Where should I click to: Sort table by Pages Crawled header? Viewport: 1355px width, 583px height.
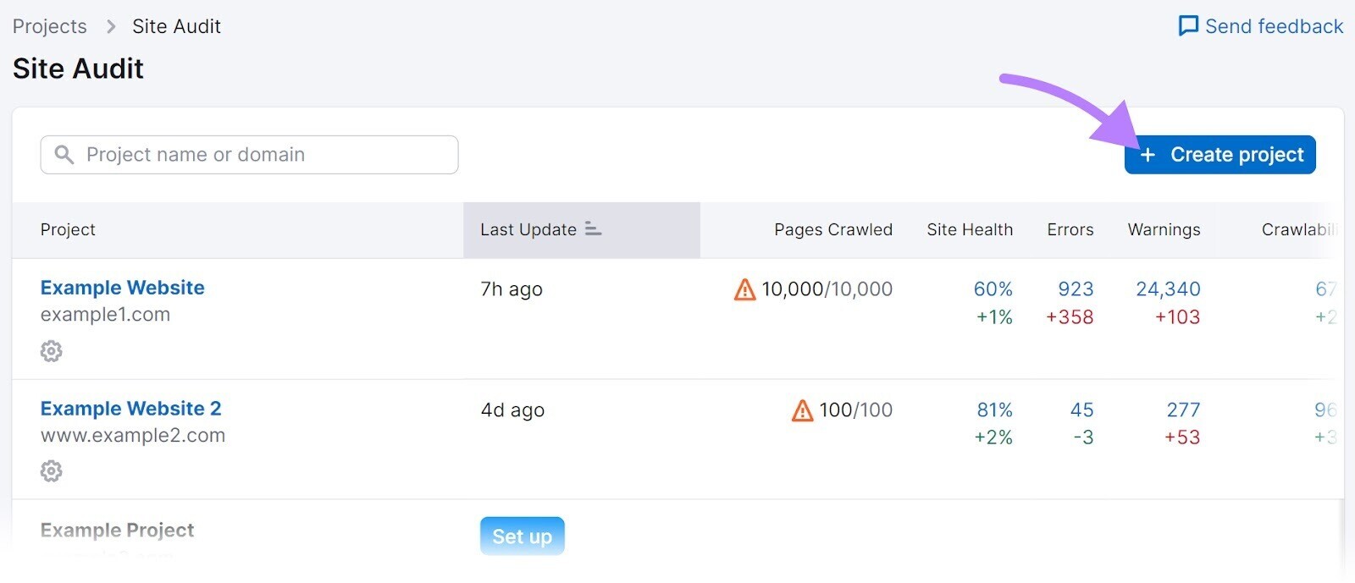click(832, 230)
